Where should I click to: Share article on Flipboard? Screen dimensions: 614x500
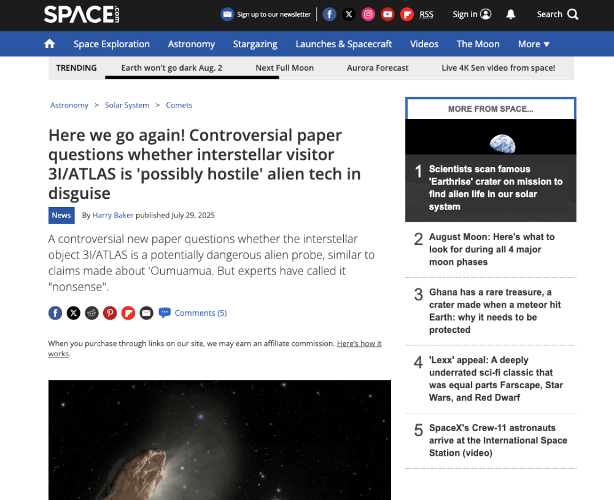coord(128,313)
